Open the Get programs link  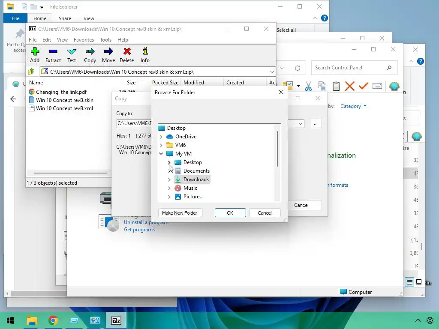click(x=139, y=230)
